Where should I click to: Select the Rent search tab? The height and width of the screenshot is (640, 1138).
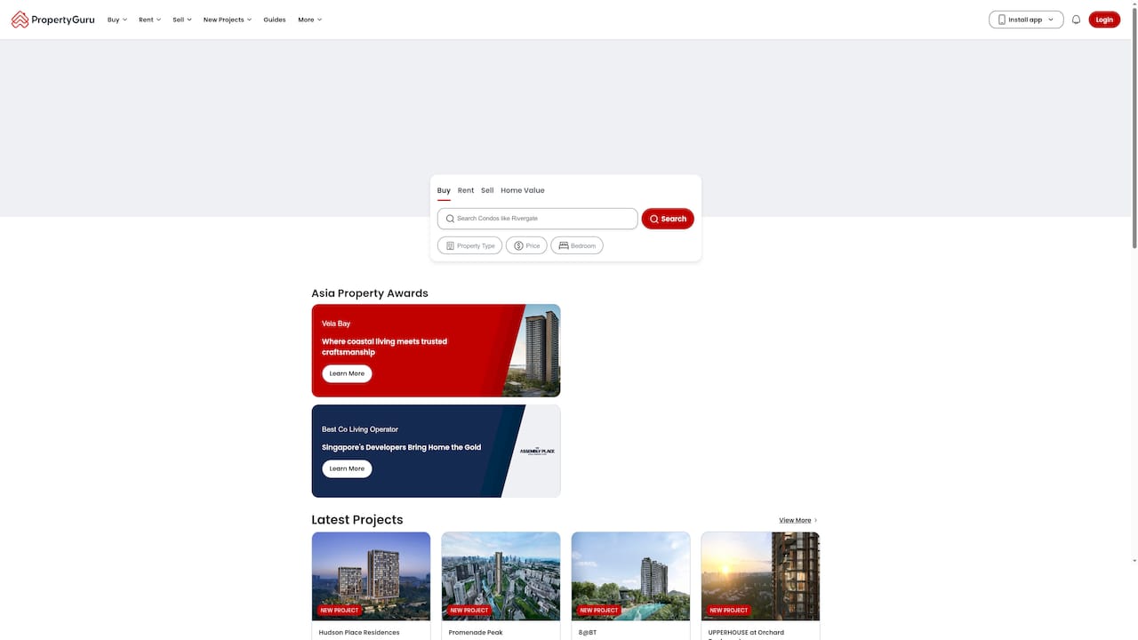point(466,190)
